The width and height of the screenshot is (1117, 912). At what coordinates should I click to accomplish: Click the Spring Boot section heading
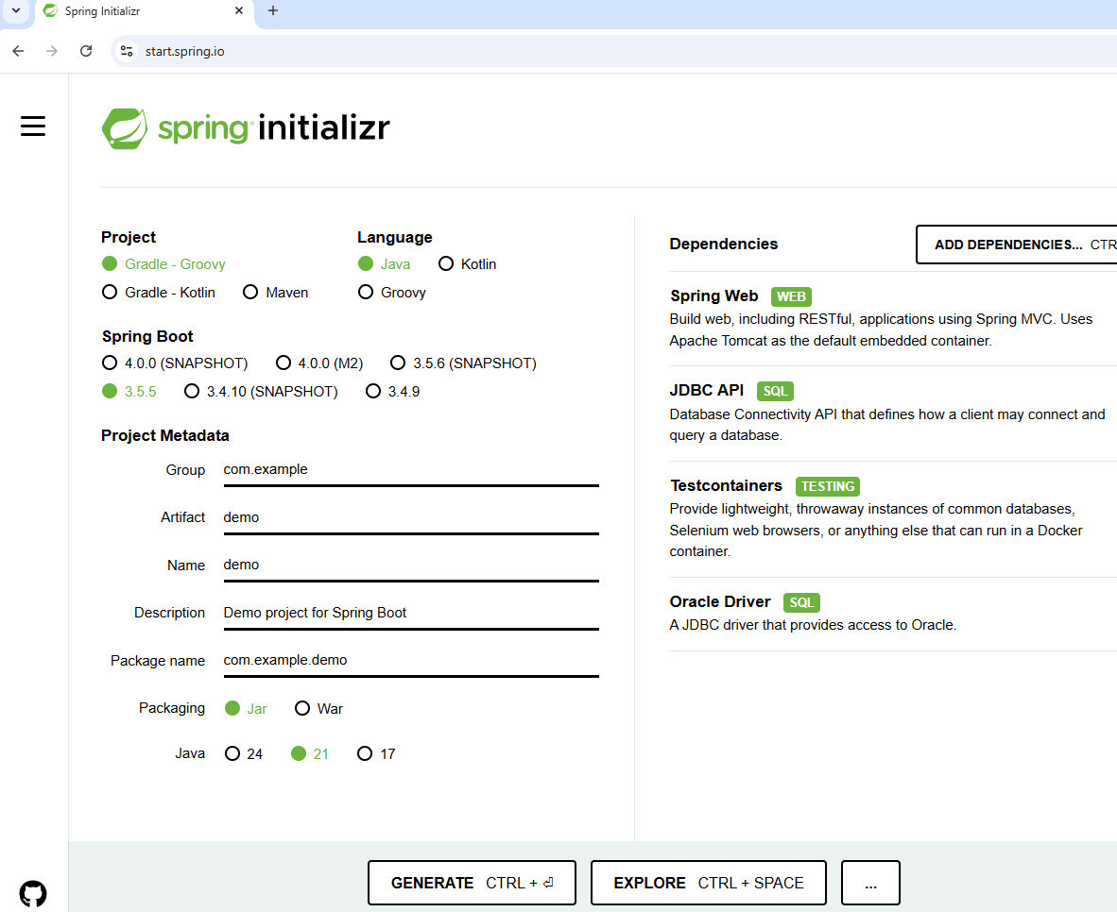pyautogui.click(x=147, y=336)
